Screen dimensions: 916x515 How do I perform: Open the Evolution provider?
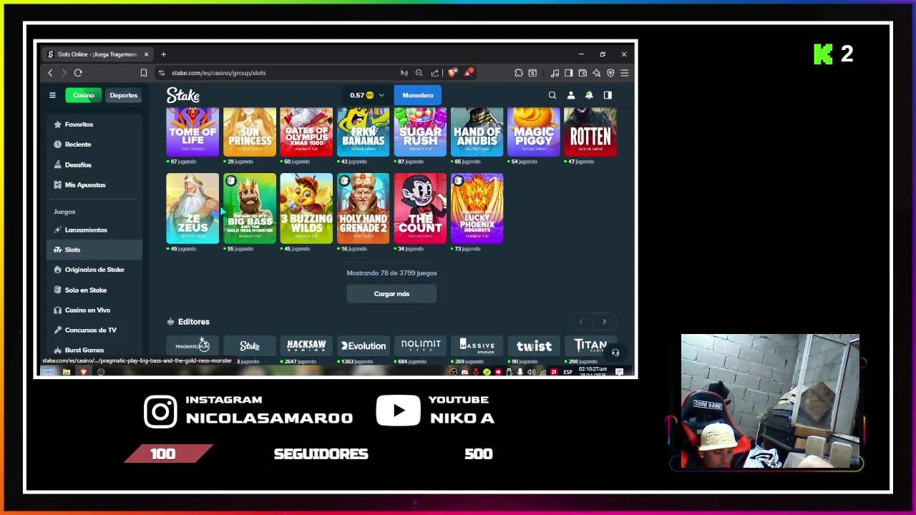click(364, 346)
